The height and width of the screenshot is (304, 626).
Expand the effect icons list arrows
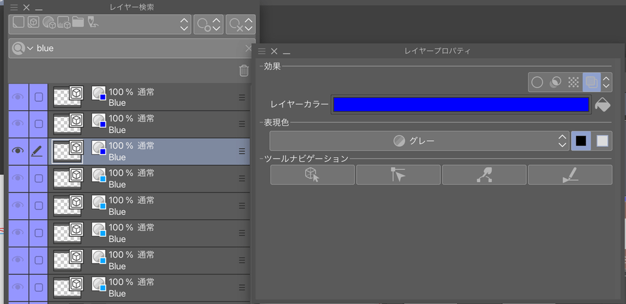click(606, 82)
